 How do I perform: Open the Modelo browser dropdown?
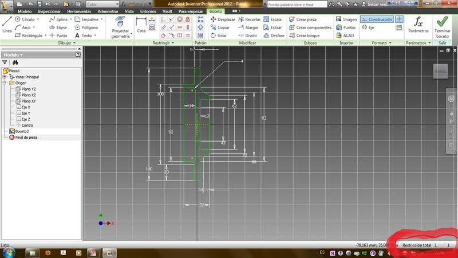[22, 54]
